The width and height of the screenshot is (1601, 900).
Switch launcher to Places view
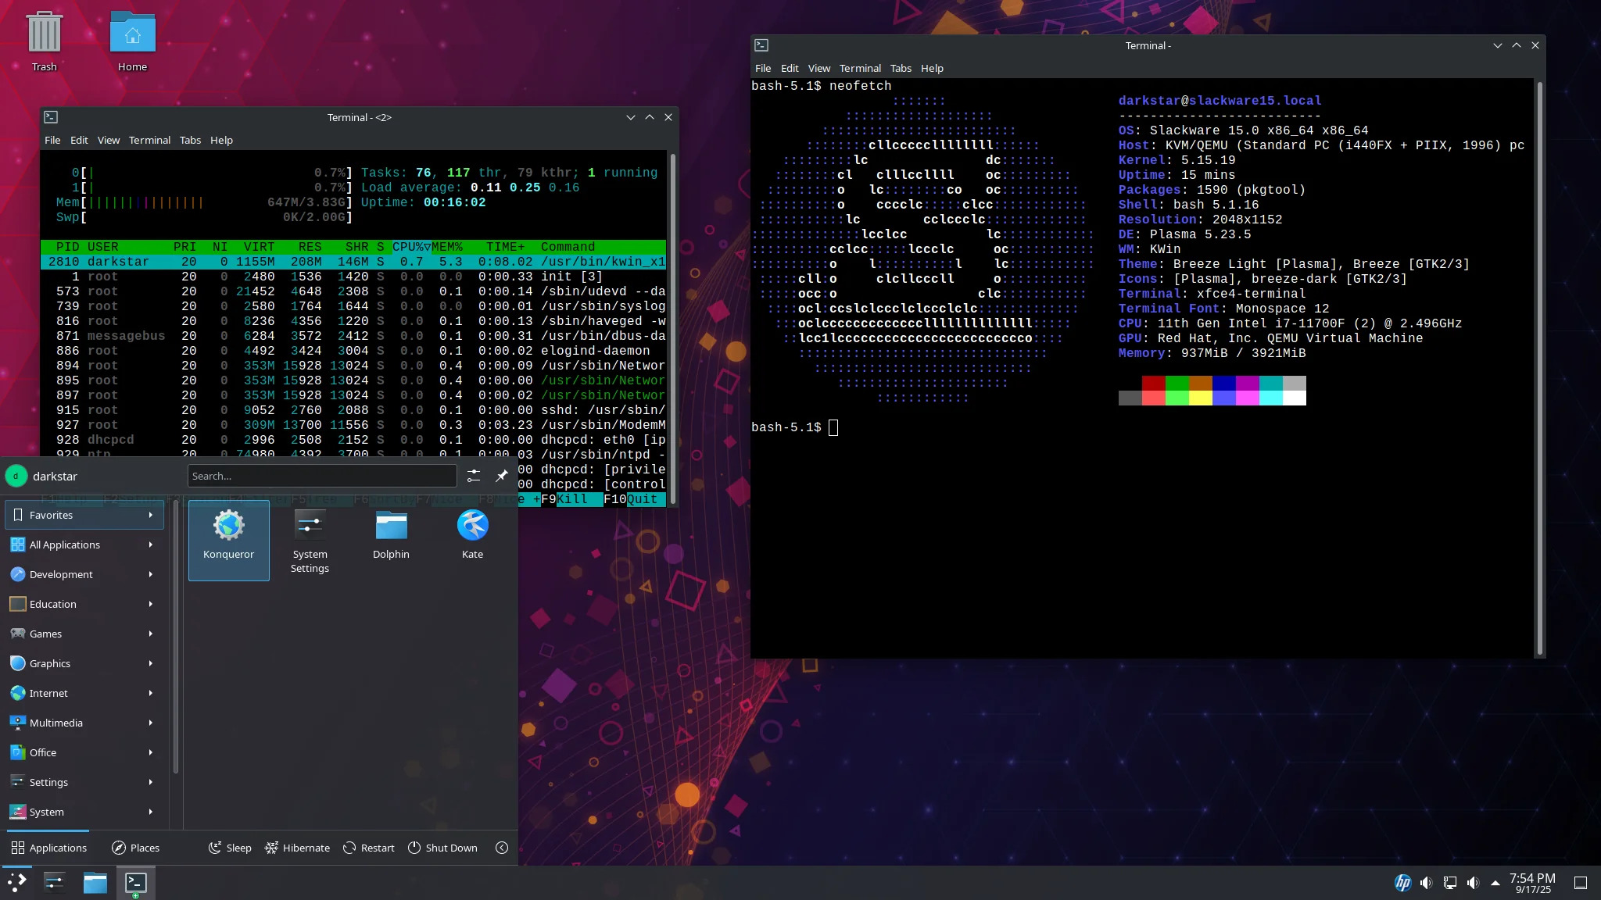tap(135, 848)
